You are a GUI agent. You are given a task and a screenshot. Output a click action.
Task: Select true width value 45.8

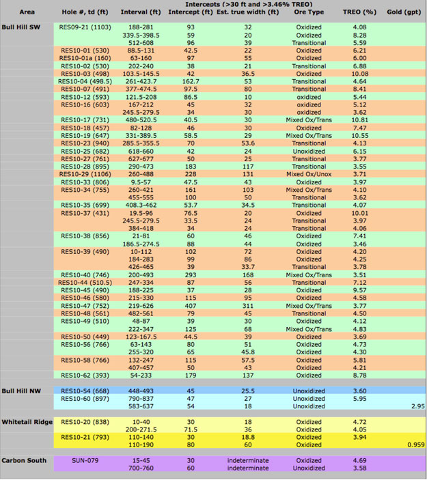248,352
